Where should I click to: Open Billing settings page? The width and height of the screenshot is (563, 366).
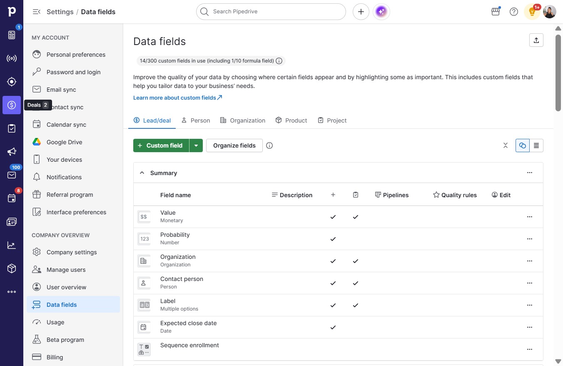[73, 357]
